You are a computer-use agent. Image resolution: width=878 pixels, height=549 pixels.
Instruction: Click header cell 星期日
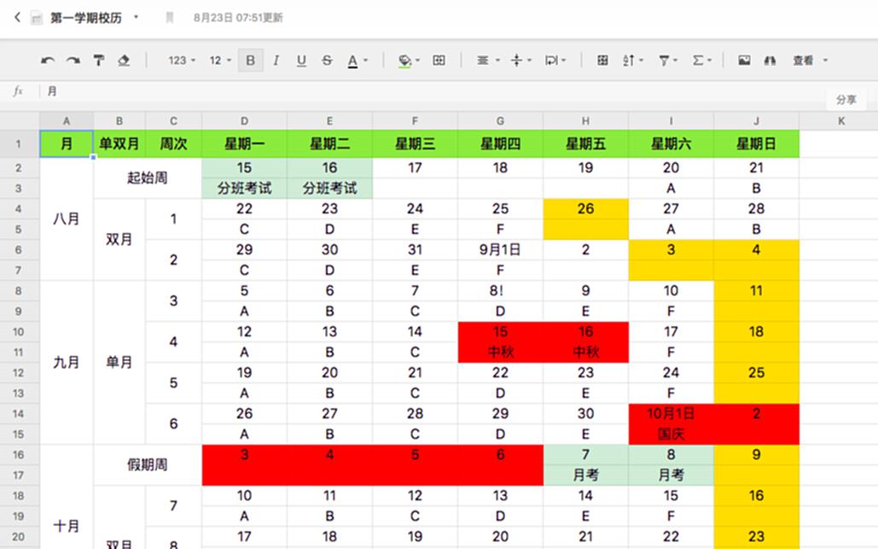click(756, 144)
